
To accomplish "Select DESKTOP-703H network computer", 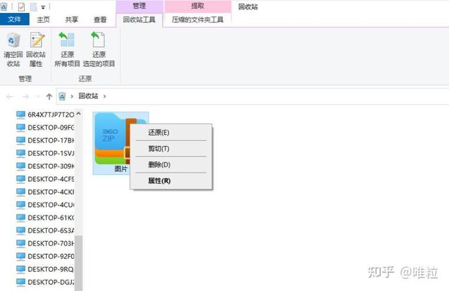I will [x=45, y=243].
